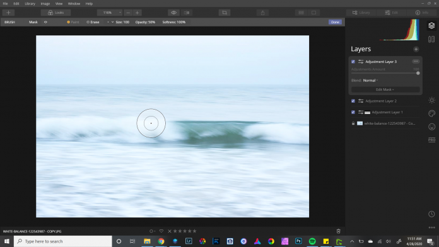This screenshot has width=439, height=247.
Task: Open the PRO tools section
Action: [431, 140]
